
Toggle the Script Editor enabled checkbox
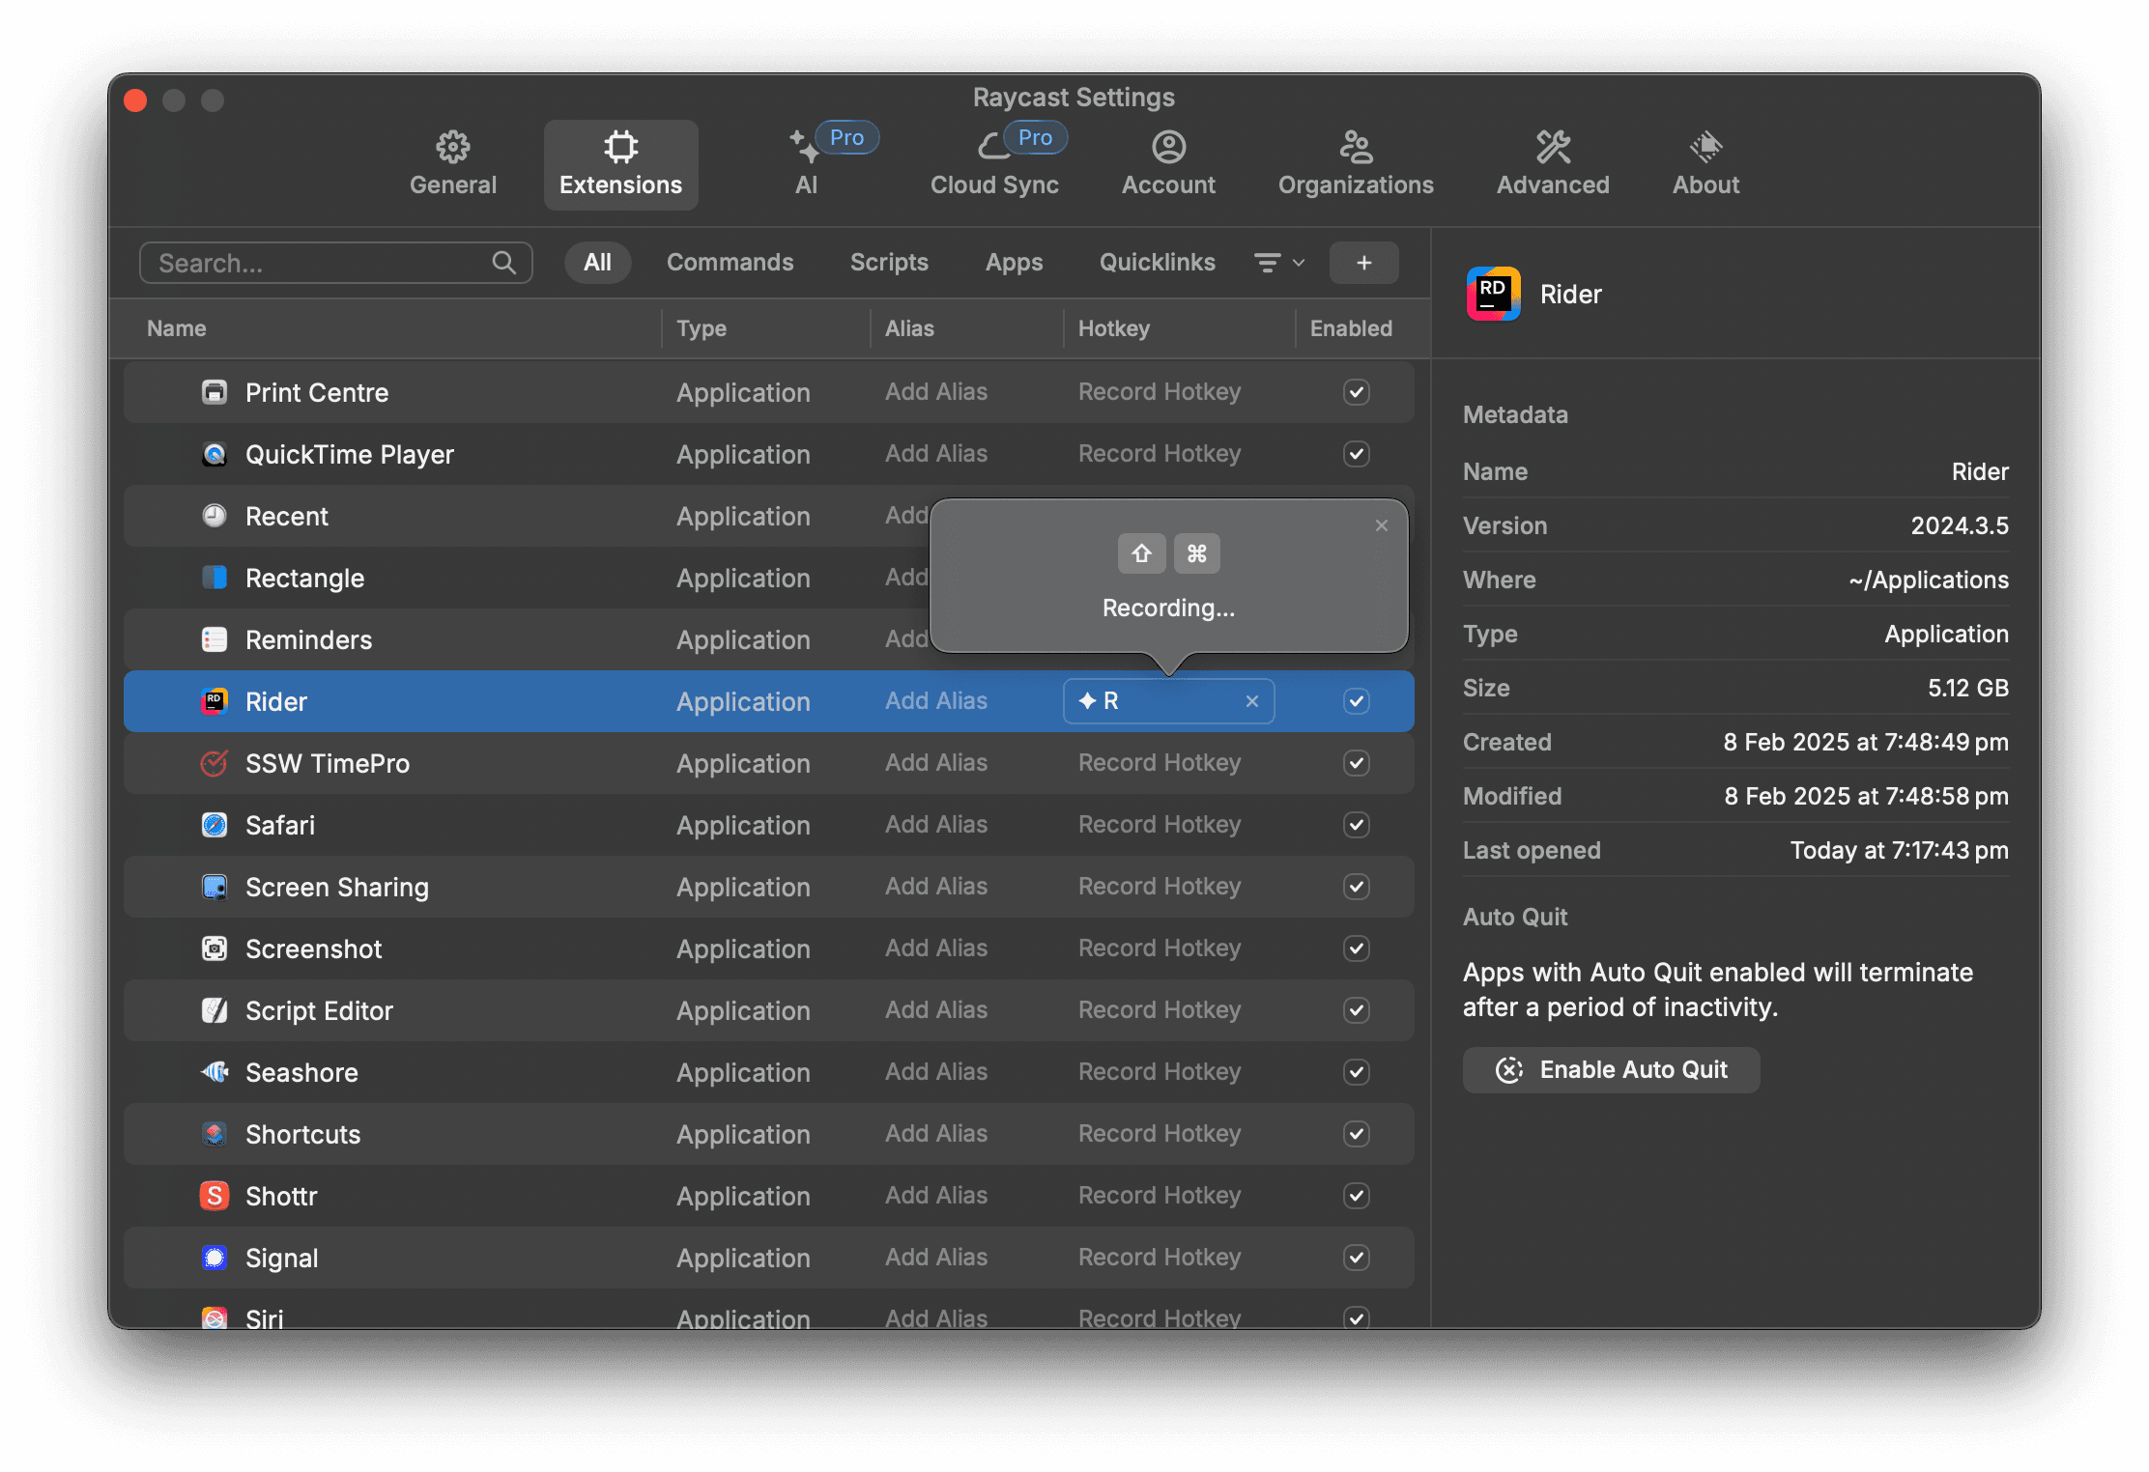point(1356,1010)
